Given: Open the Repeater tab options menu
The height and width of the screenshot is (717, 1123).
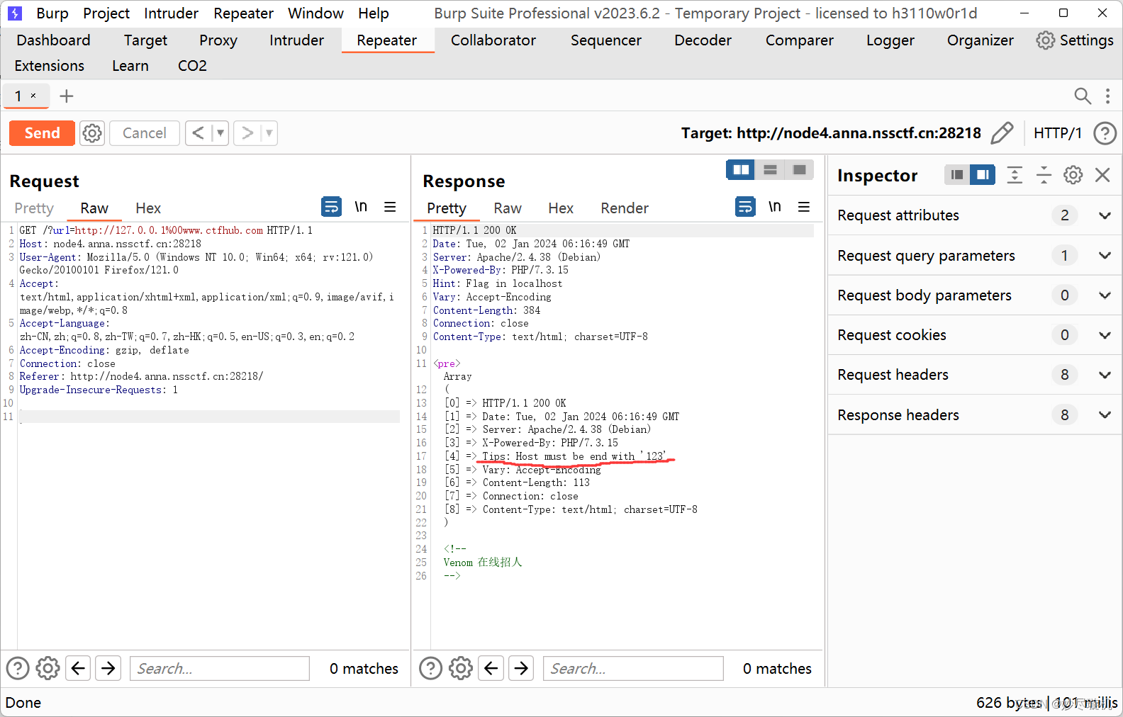Looking at the screenshot, I should point(1107,96).
